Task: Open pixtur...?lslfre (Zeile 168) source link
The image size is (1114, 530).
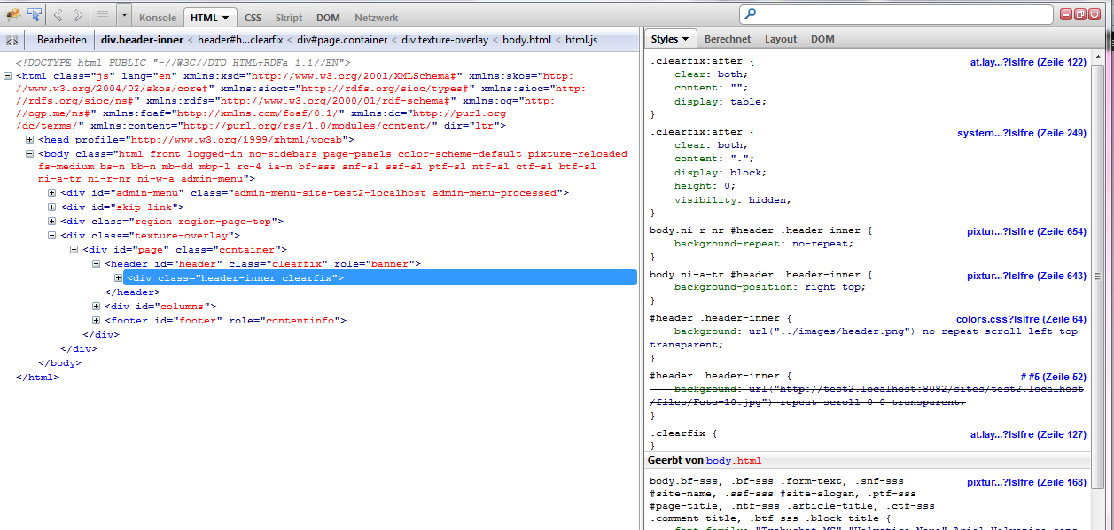Action: [x=1026, y=483]
